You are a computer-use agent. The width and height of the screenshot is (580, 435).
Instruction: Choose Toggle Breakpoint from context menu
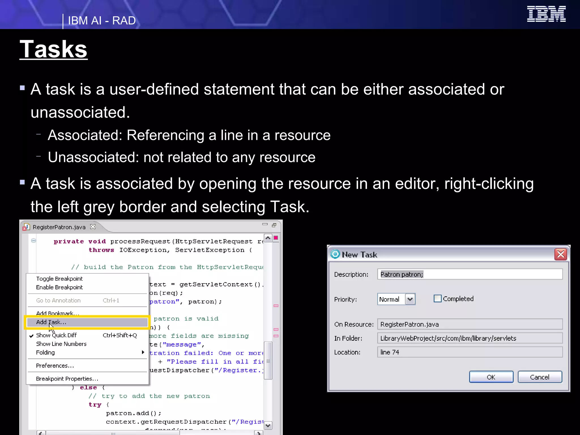(59, 279)
